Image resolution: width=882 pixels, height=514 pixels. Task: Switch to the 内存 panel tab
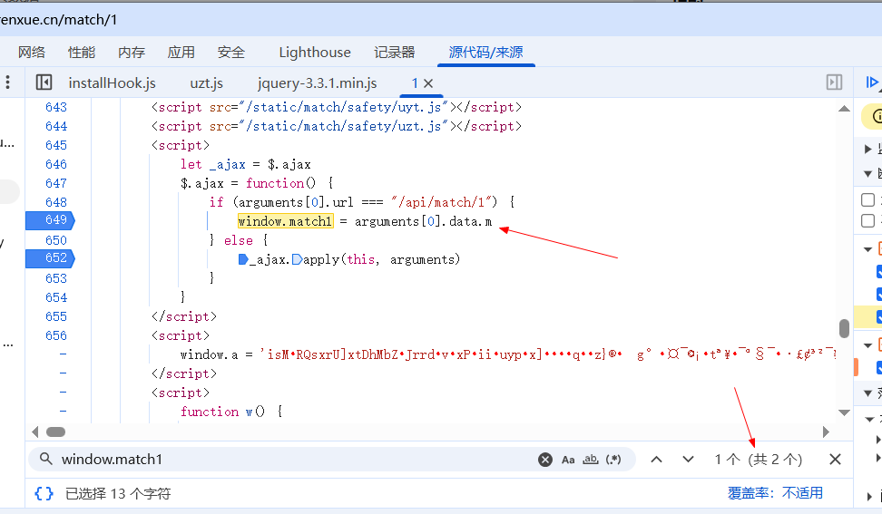pyautogui.click(x=132, y=53)
